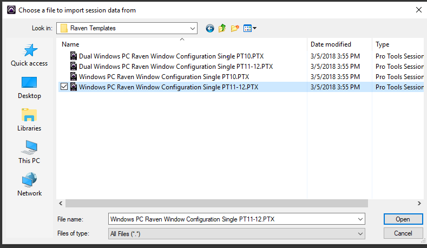Image resolution: width=427 pixels, height=248 pixels.
Task: Create a new folder
Action: tap(235, 28)
